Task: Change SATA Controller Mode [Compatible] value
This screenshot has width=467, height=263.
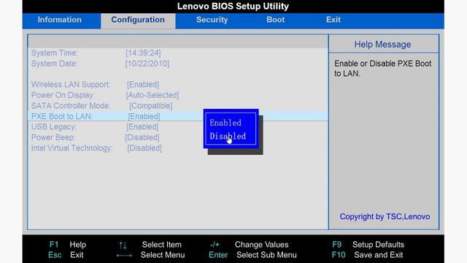Action: pos(151,106)
